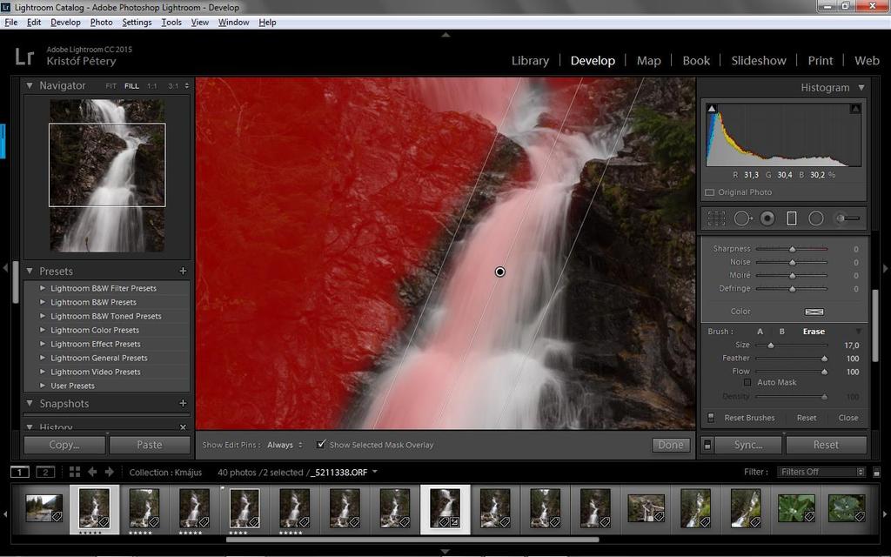891x557 pixels.
Task: Collapse the right panel group arrow
Action: click(x=885, y=268)
